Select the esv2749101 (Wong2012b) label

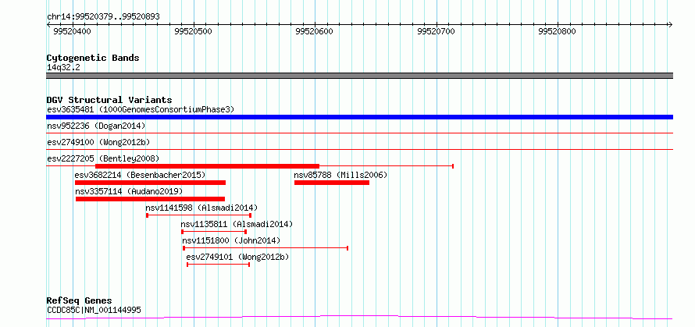pyautogui.click(x=237, y=257)
